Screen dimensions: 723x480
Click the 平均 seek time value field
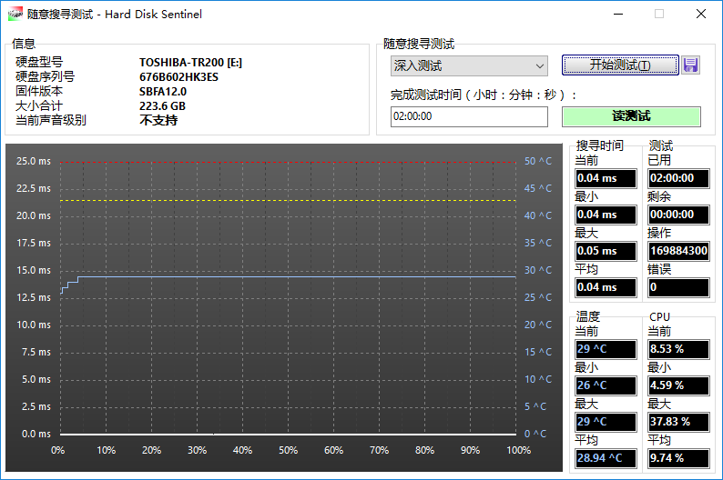point(606,287)
